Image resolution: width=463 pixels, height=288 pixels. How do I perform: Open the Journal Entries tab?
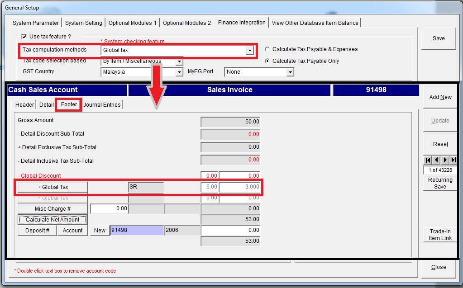tap(102, 105)
